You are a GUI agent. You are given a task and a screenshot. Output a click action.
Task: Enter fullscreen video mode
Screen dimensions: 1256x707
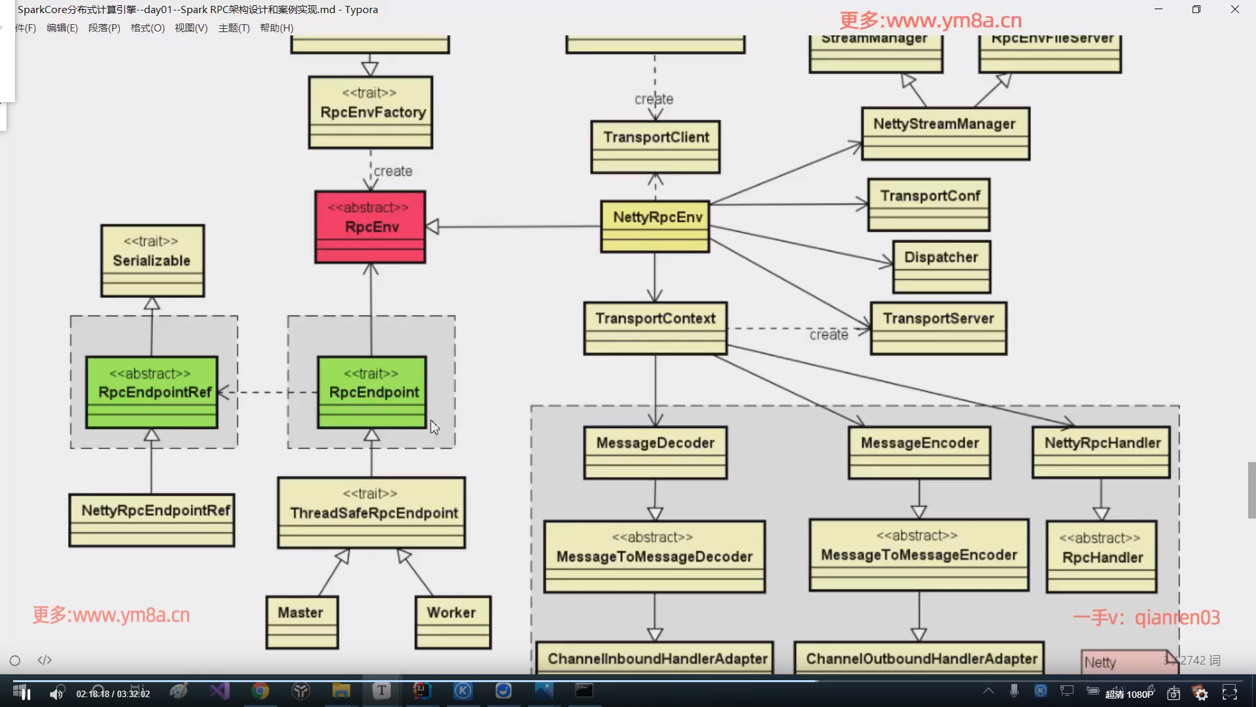tap(1230, 693)
